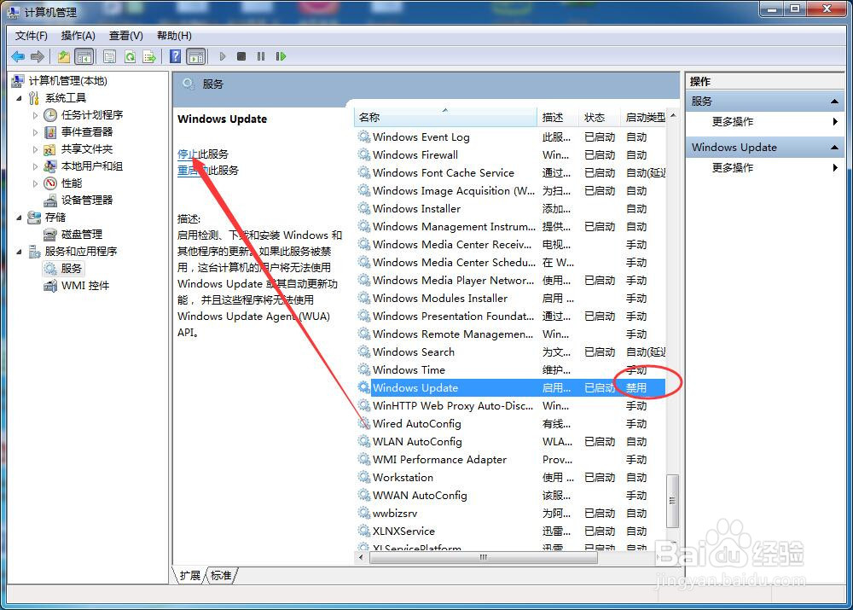Select the Windows Time service
This screenshot has height=610, width=853.
[511, 370]
